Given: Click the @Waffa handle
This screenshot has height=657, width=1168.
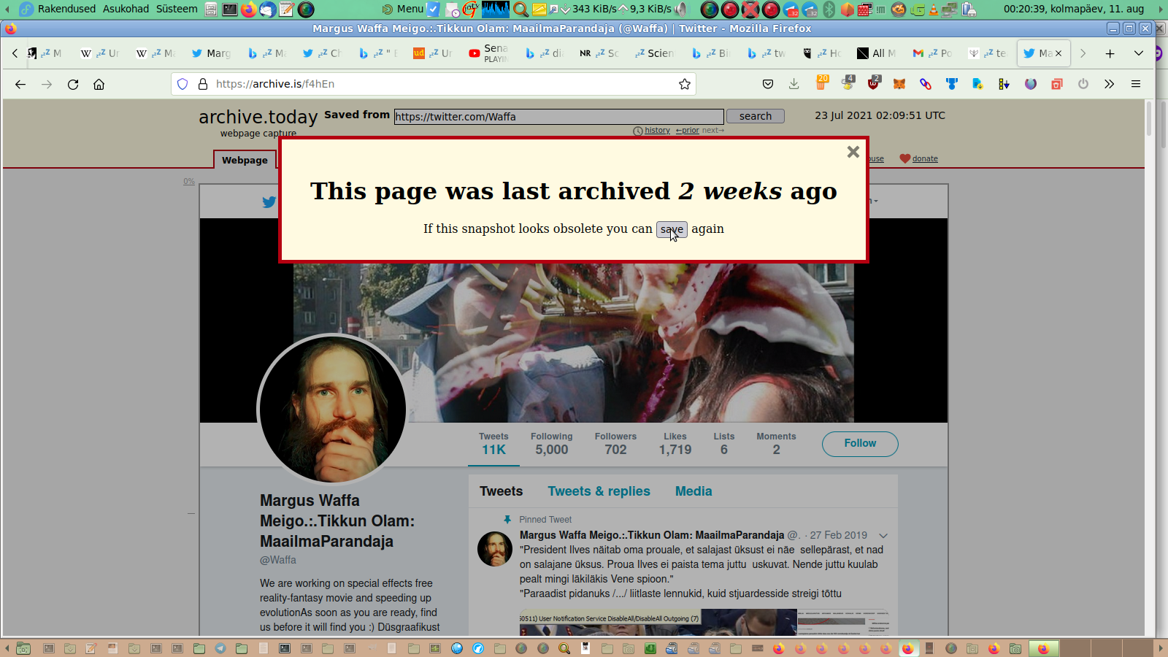Looking at the screenshot, I should coord(278,560).
